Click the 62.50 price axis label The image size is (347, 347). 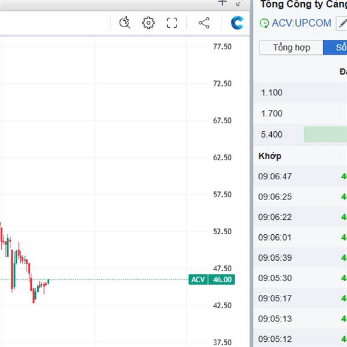(222, 157)
